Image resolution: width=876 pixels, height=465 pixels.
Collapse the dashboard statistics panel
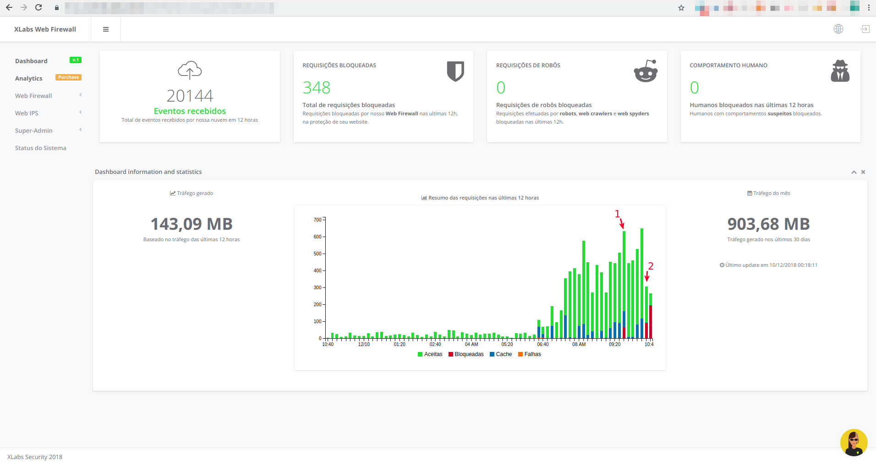point(854,172)
